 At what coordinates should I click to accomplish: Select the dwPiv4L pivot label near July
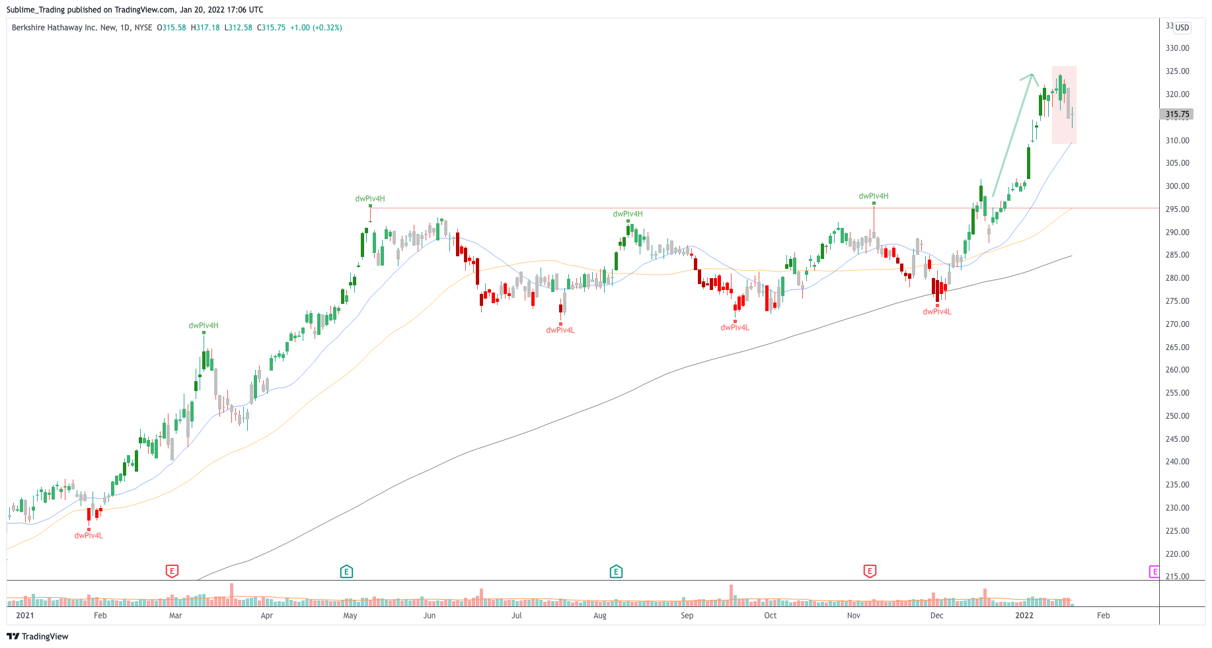(x=560, y=330)
